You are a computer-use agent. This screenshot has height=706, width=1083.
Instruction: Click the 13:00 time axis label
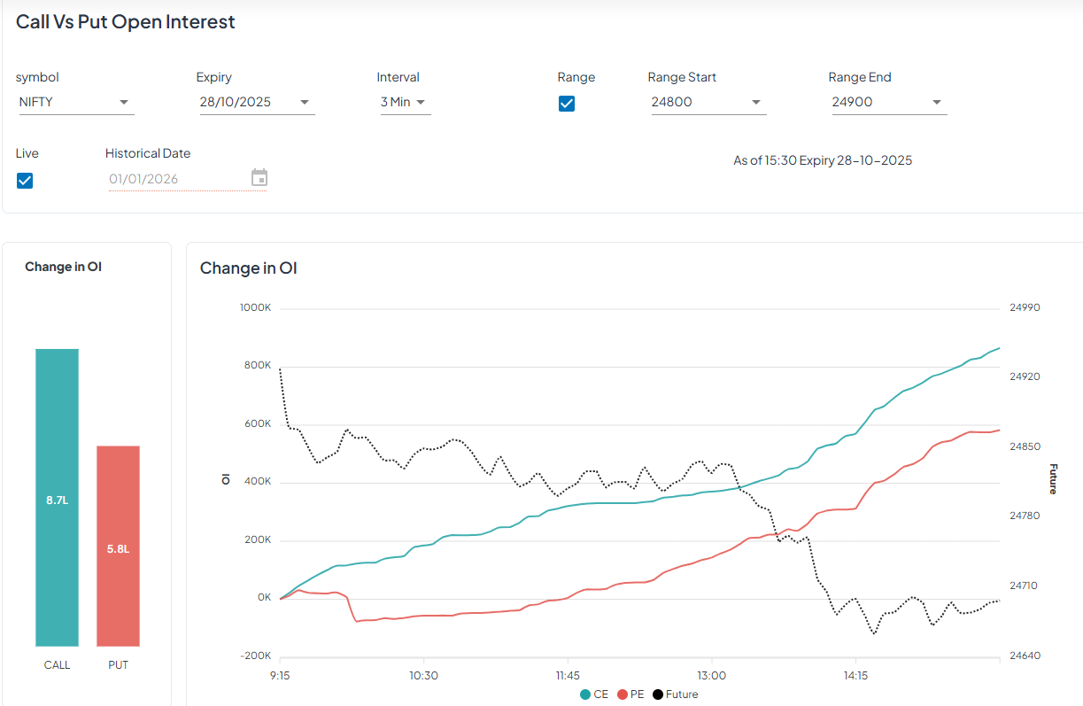(711, 675)
